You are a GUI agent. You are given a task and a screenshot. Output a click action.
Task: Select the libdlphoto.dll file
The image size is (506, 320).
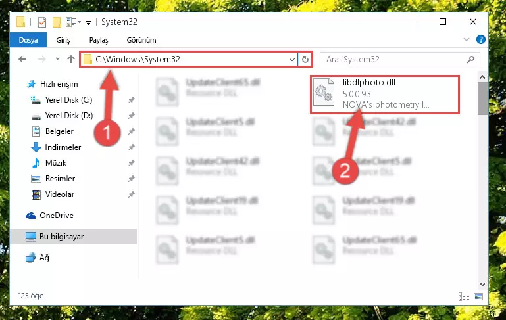click(x=385, y=94)
